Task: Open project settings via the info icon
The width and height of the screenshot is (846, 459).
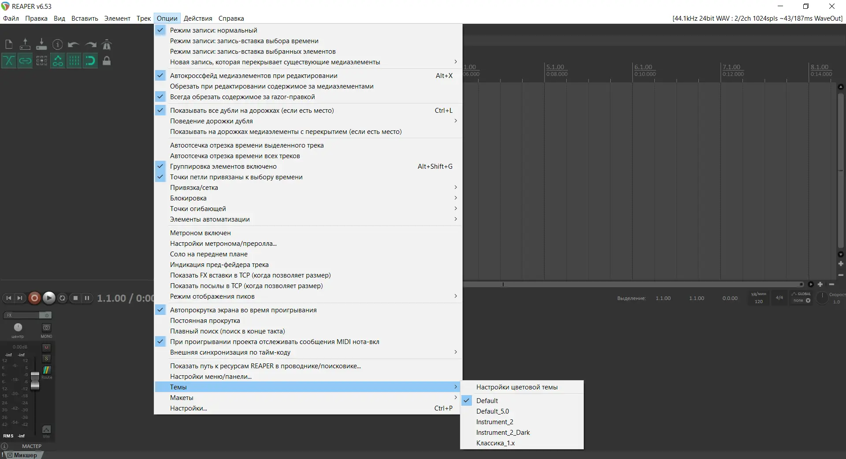Action: [58, 44]
